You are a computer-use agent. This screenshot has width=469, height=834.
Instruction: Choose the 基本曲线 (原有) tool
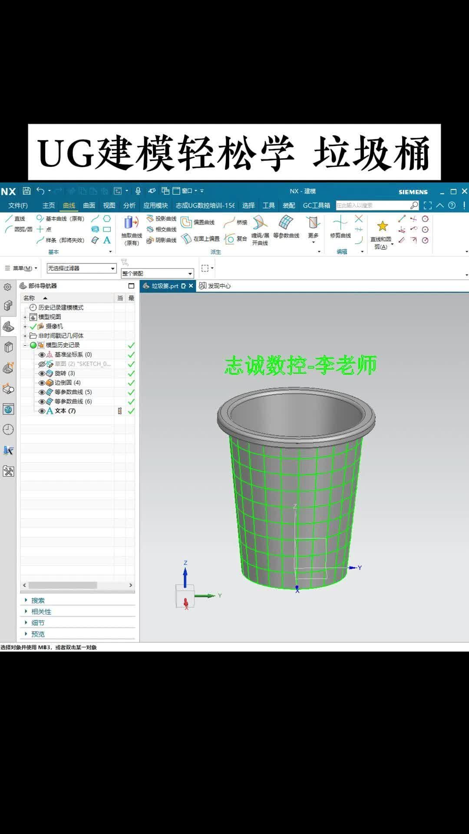(x=60, y=218)
